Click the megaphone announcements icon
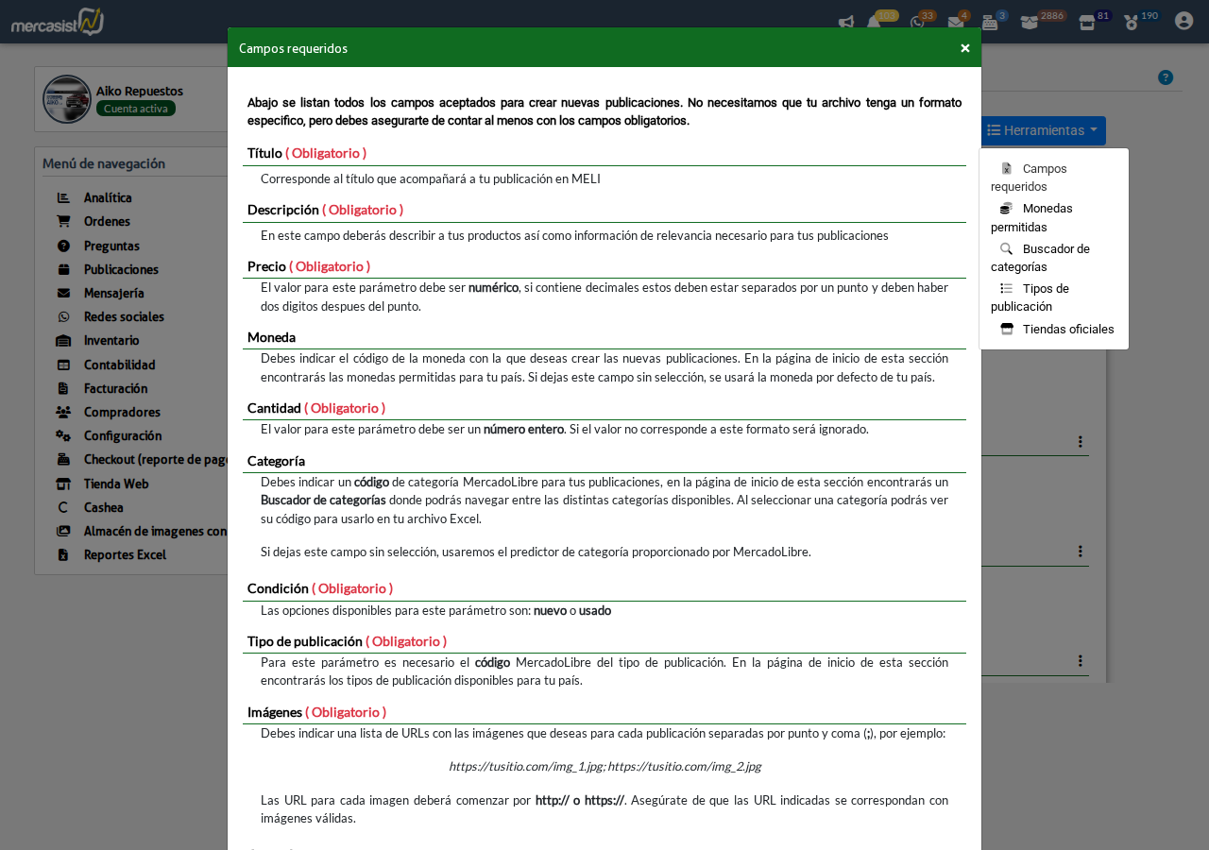This screenshot has height=850, width=1209. [x=846, y=23]
